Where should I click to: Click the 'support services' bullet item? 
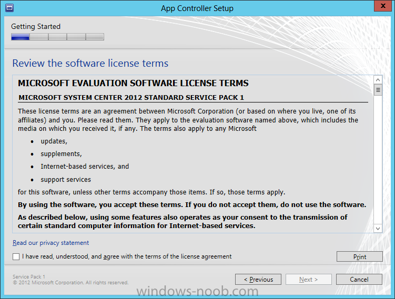66,179
